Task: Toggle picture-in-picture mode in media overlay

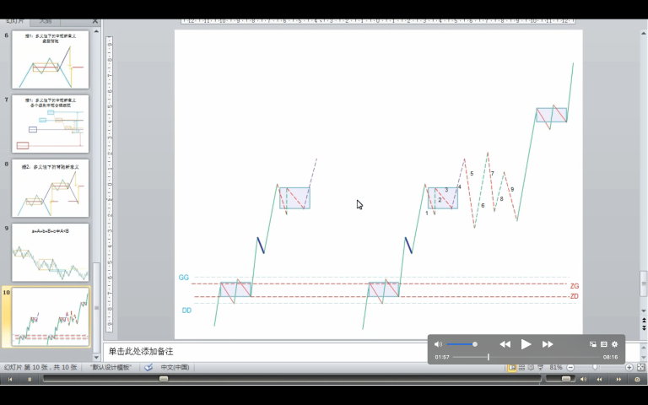Action: coord(592,344)
